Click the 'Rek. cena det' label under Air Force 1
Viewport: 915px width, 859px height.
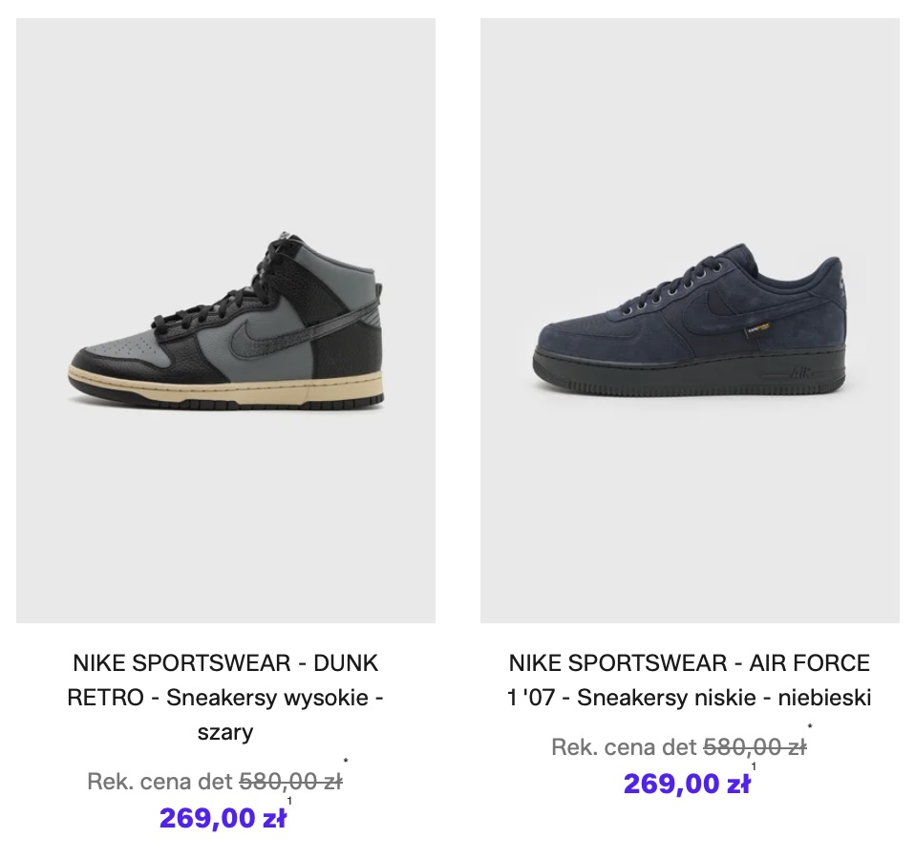tap(624, 747)
